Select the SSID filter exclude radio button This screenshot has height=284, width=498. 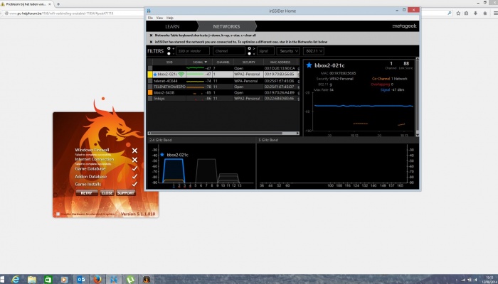coord(169,53)
